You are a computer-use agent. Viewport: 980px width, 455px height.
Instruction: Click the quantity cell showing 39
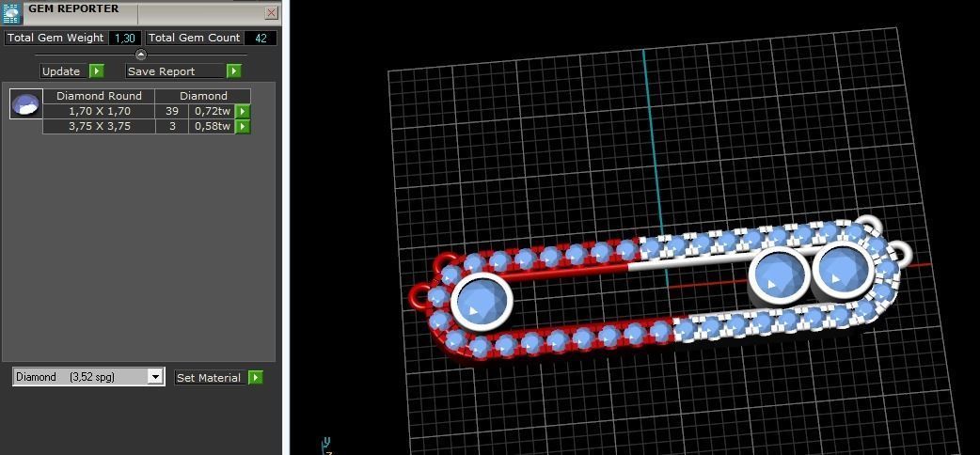coord(172,111)
